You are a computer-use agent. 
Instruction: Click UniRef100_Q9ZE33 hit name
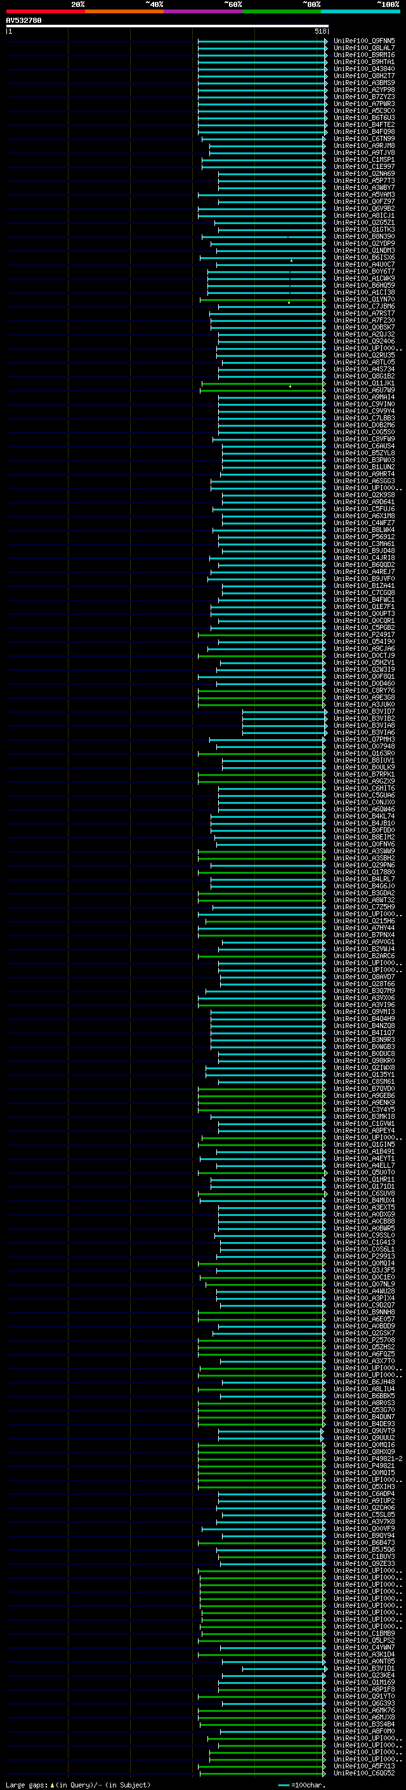click(364, 1563)
